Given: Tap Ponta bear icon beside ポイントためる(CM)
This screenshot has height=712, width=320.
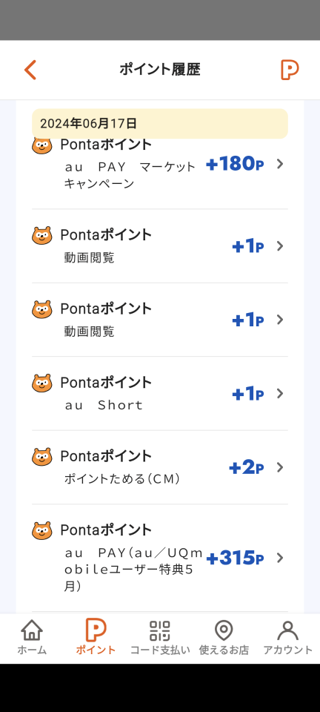Looking at the screenshot, I should [x=42, y=457].
